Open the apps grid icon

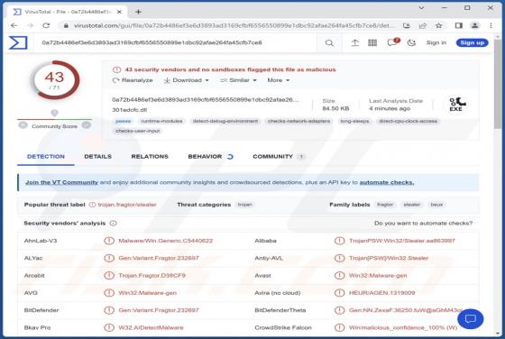coord(372,42)
